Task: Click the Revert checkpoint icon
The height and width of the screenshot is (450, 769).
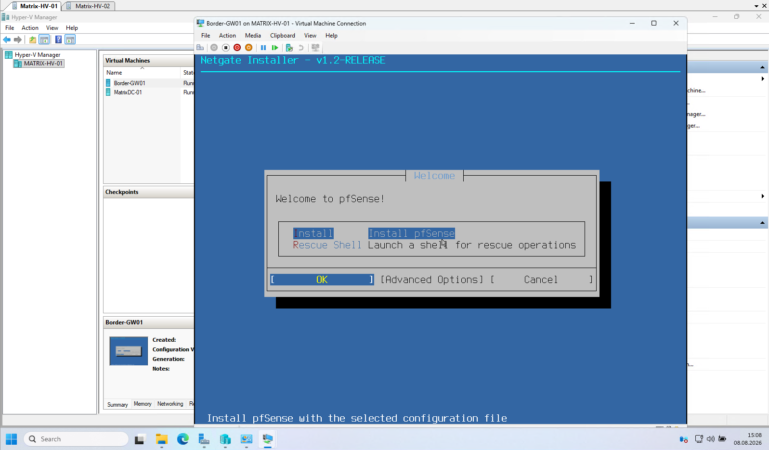Action: tap(301, 48)
